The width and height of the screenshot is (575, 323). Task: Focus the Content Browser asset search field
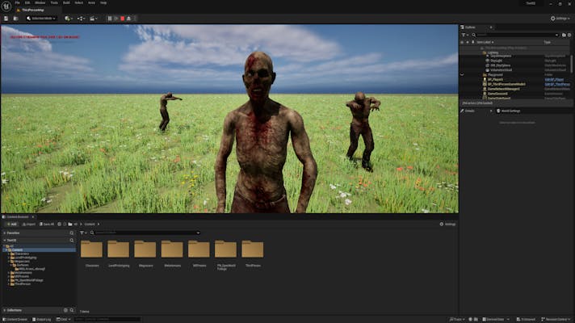coord(145,233)
